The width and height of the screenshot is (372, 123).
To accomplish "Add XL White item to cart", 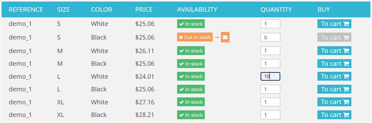I will (334, 102).
